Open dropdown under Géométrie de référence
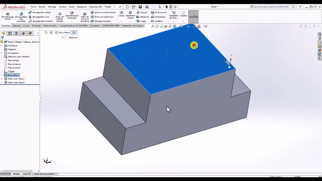Image resolution: width=322 pixels, height=181 pixels. [x=174, y=21]
